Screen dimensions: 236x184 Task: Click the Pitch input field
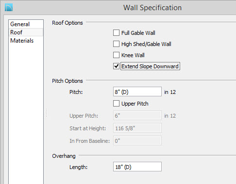pos(137,92)
